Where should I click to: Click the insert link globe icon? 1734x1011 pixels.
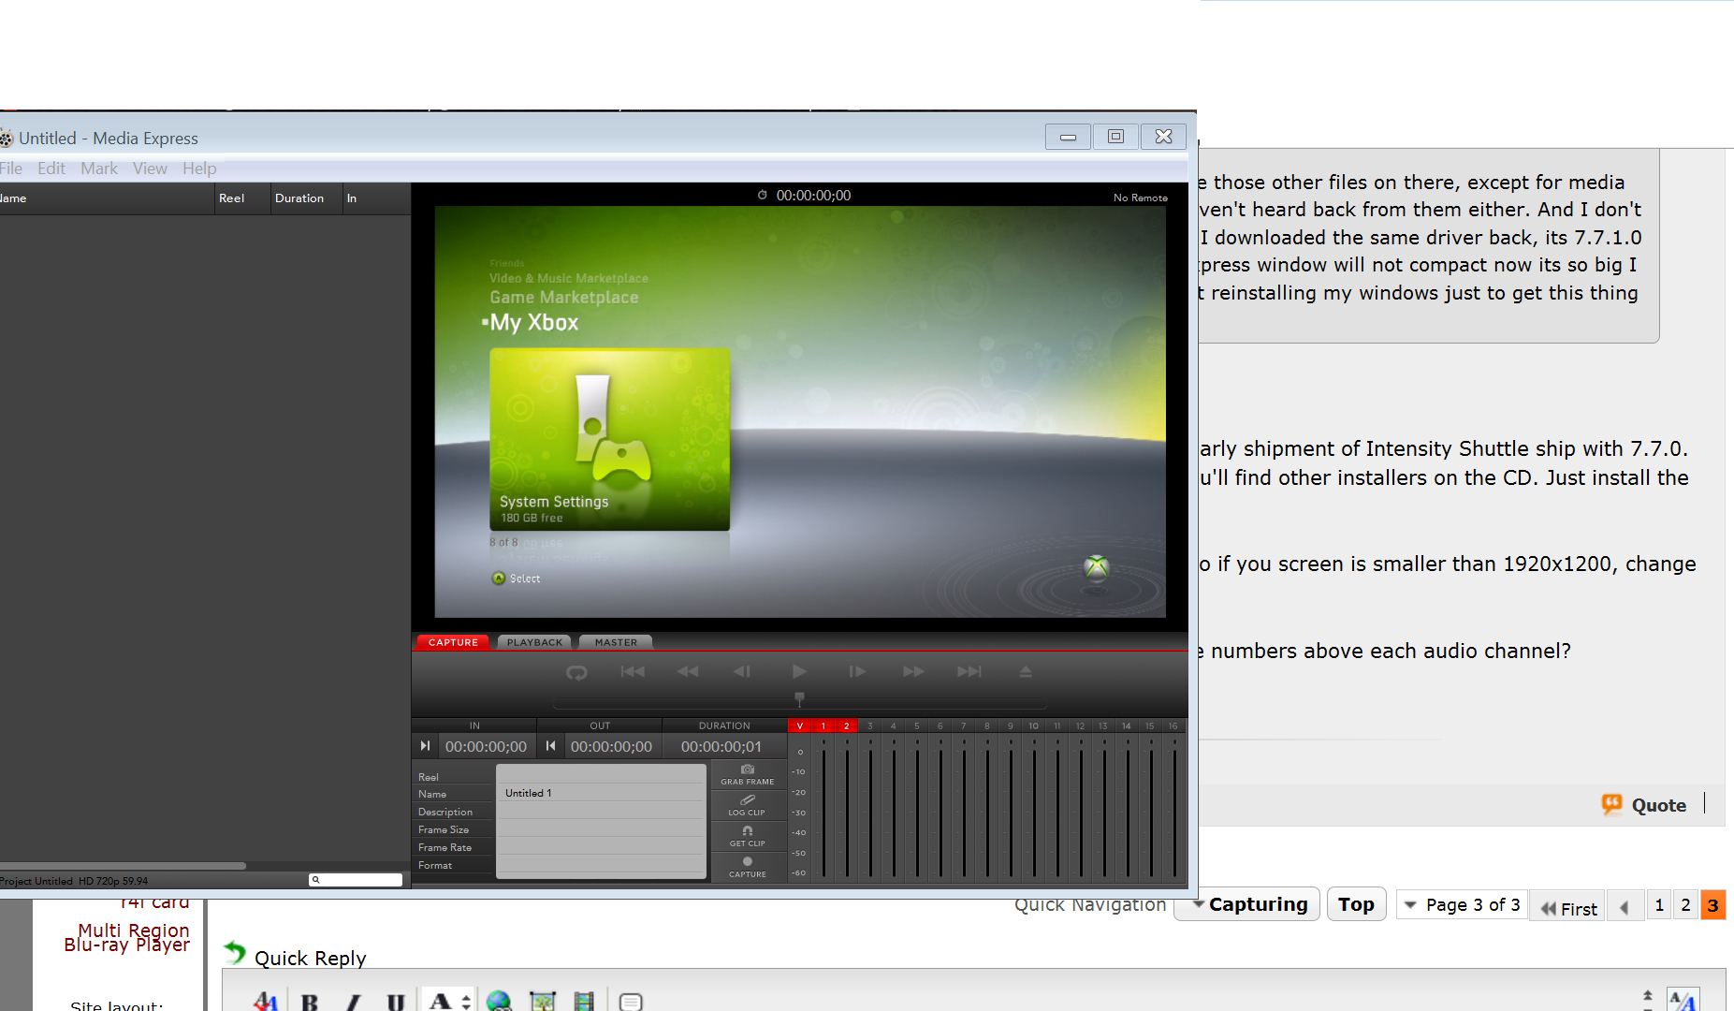(x=499, y=1002)
